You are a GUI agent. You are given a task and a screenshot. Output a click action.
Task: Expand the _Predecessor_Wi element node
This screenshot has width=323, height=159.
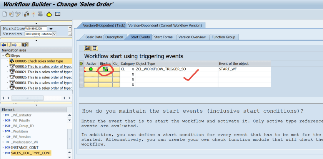pyautogui.click(x=3, y=142)
